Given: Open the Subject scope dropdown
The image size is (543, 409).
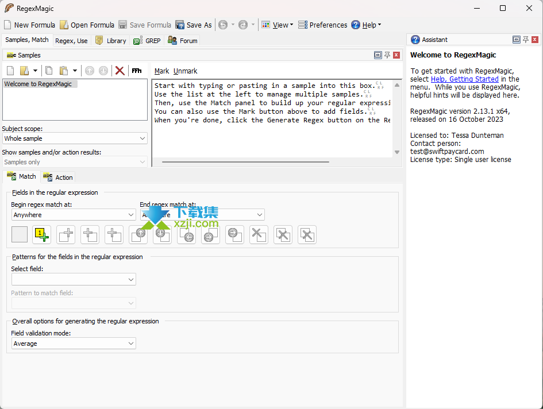Looking at the screenshot, I should (x=75, y=138).
